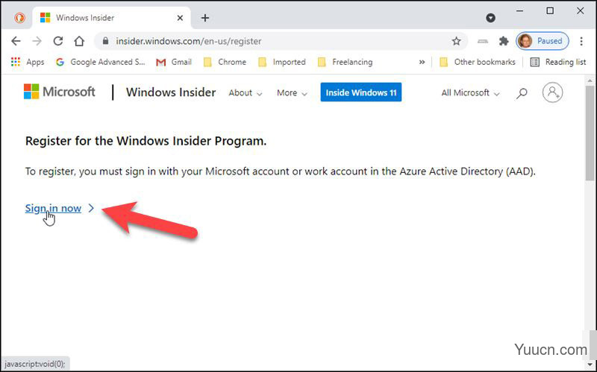597x372 pixels.
Task: Open a new tab with plus button
Action: [205, 18]
